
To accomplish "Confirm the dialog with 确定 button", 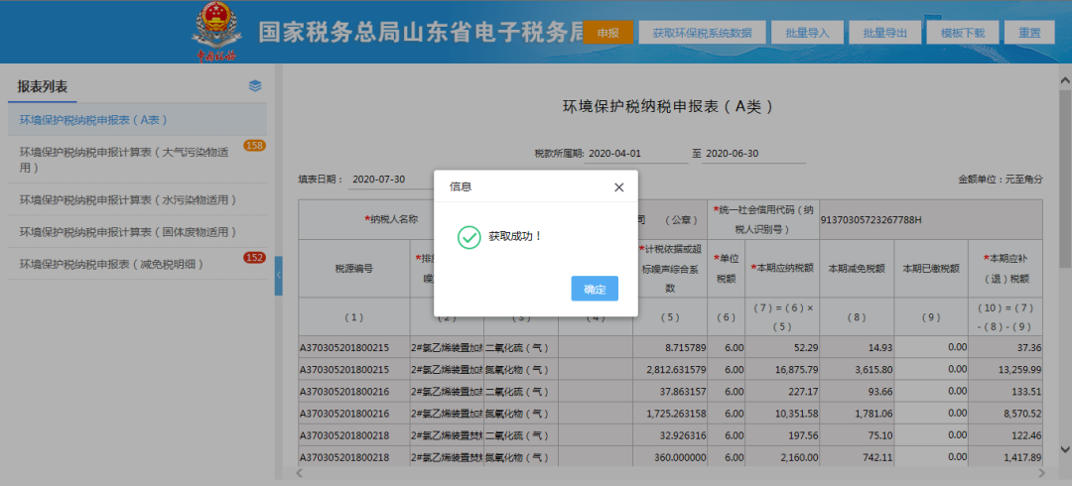I will tap(595, 289).
